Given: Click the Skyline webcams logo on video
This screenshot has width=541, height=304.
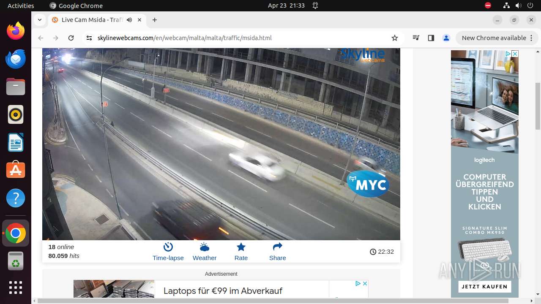Looking at the screenshot, I should point(363,55).
